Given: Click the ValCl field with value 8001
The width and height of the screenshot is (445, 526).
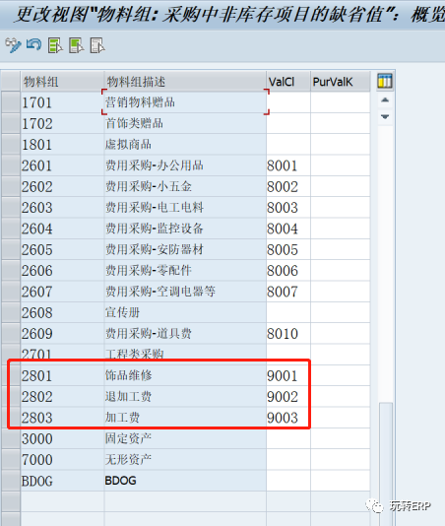Looking at the screenshot, I should pos(288,165).
